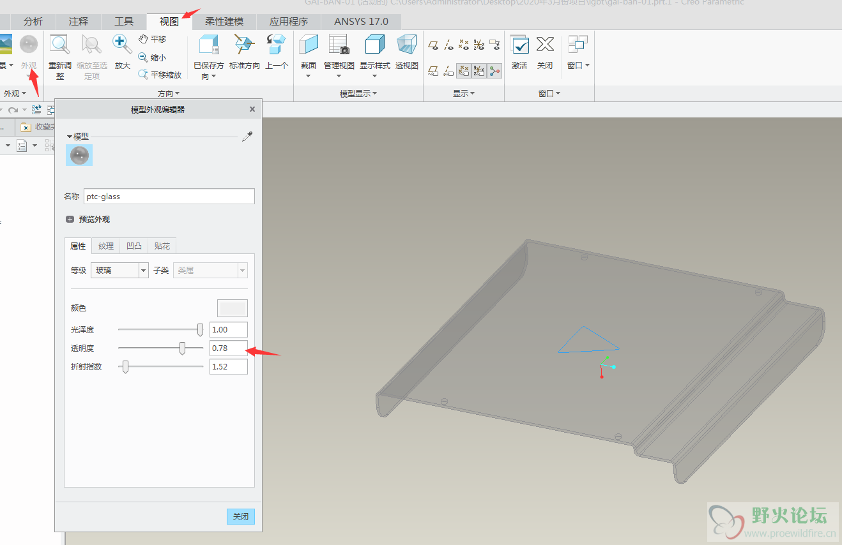
Task: Select the ptc-glass model appearance thumbnail
Action: pos(80,155)
